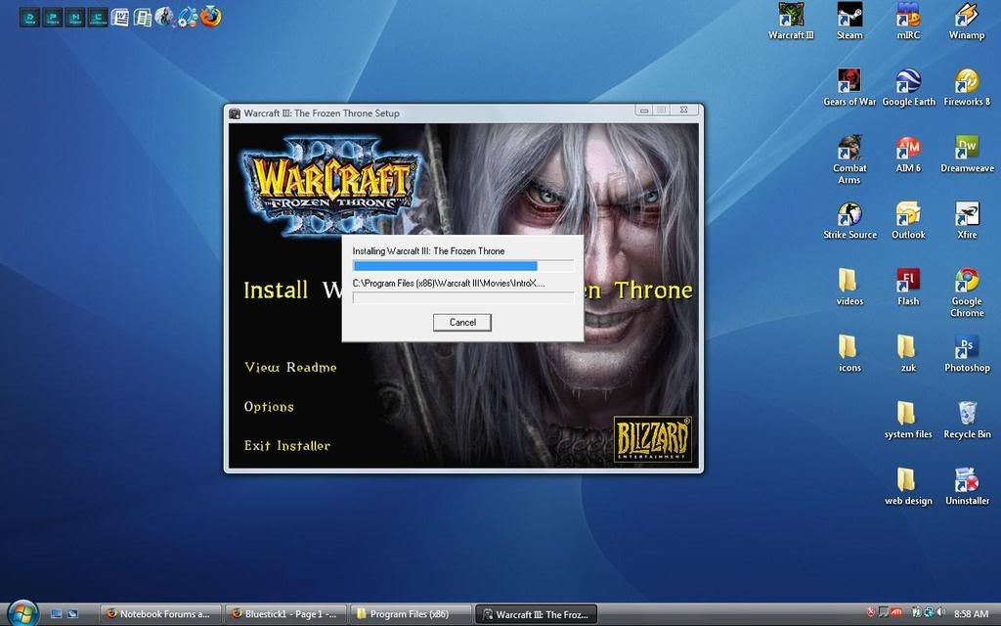Select the Photoshop desktop icon

pos(967,353)
